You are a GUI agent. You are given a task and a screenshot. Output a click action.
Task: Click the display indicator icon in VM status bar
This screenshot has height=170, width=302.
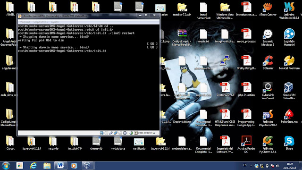tap(125, 133)
